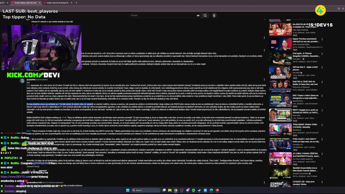345x194 pixels.
Task: Jump to timestamp 18:48 in comment
Action: pyautogui.click(x=64, y=117)
